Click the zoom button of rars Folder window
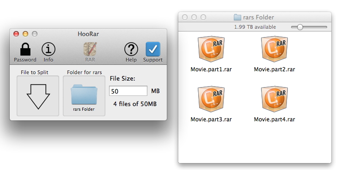 [203, 17]
